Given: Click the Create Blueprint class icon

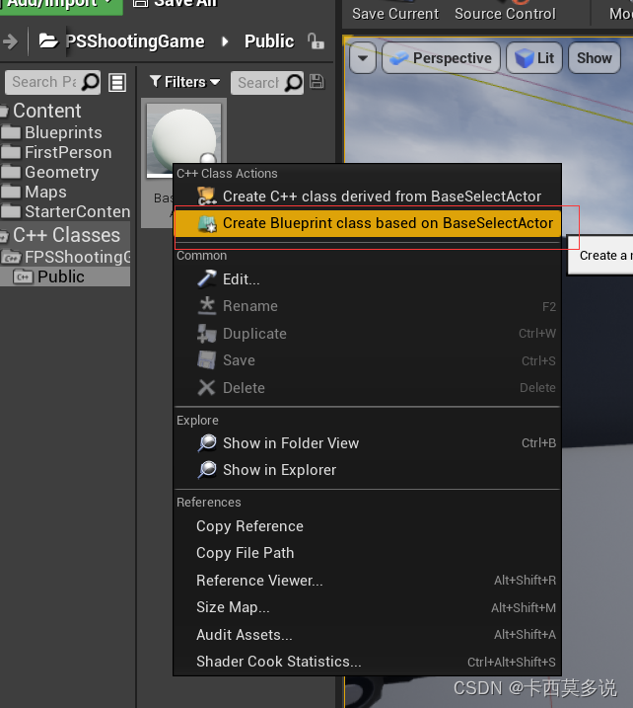Looking at the screenshot, I should point(207,223).
